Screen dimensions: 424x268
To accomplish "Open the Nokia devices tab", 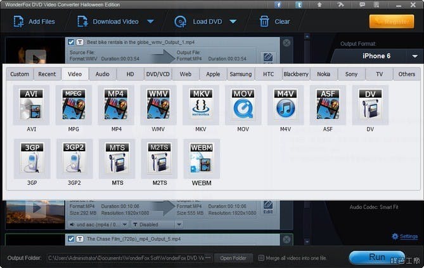I will 324,74.
